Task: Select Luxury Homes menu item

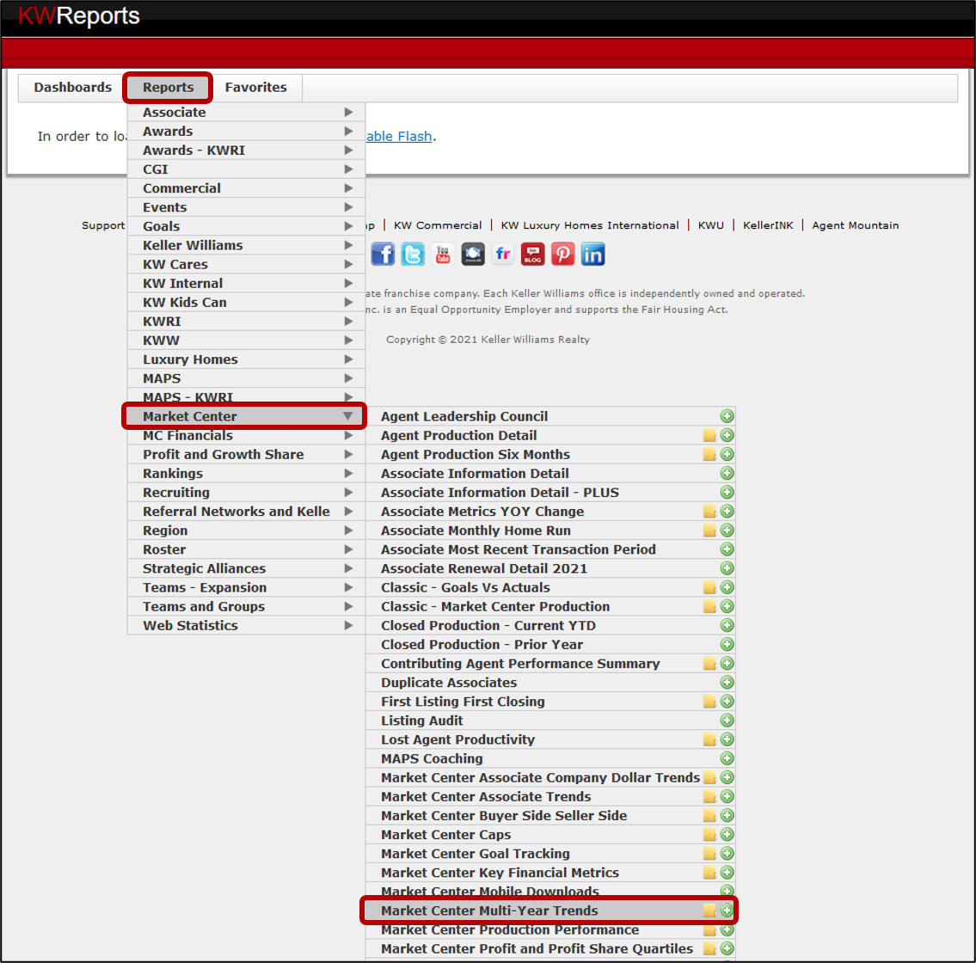Action: tap(246, 359)
